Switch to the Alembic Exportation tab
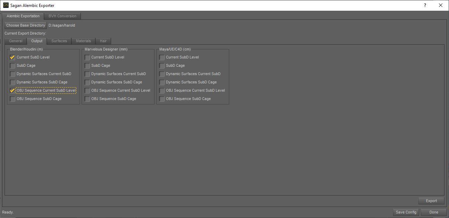449x218 pixels. click(23, 16)
